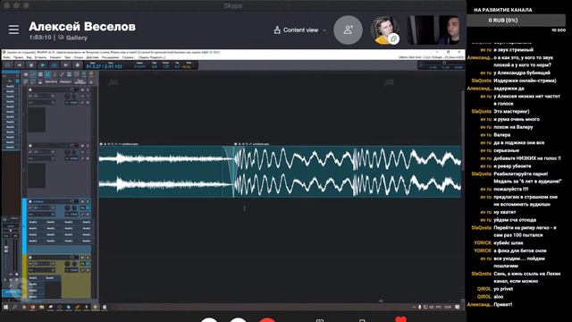Arm the blue untitled track for recording

tap(30, 201)
